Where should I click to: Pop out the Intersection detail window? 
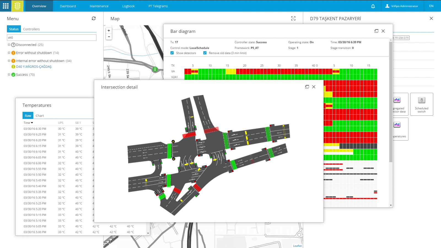[x=307, y=87]
